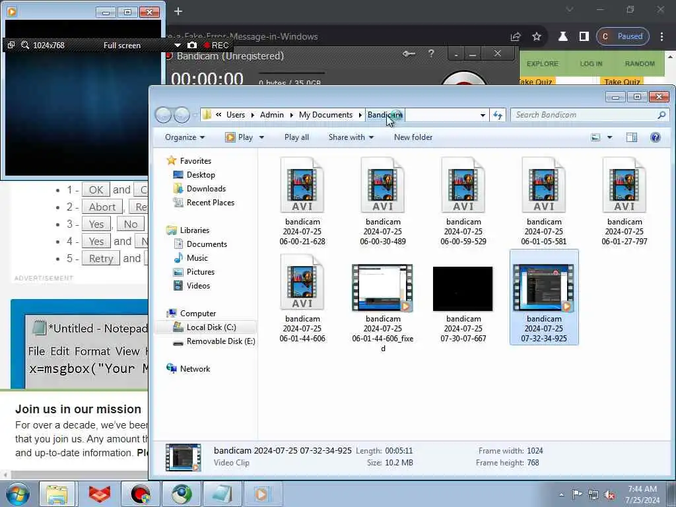
Task: Select the bandicam 06-00-30-489 AVI file
Action: pos(383,201)
